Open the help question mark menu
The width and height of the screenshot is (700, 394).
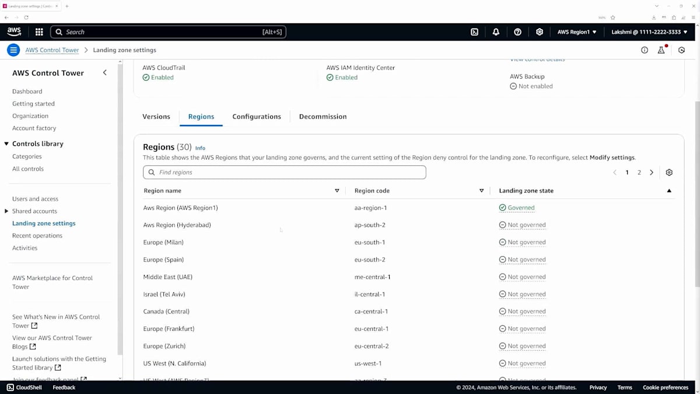point(517,32)
